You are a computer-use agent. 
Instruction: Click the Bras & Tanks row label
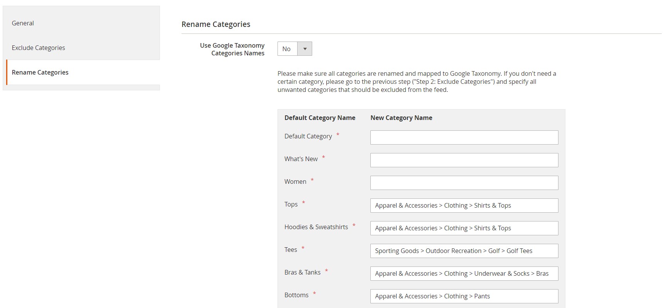pyautogui.click(x=303, y=272)
